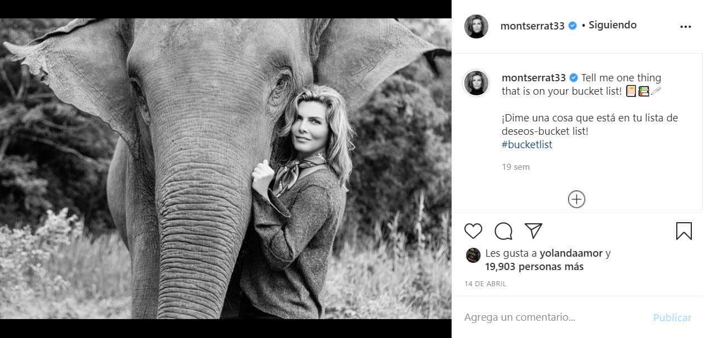Like the post using the heart icon
The width and height of the screenshot is (703, 338).
tap(473, 231)
